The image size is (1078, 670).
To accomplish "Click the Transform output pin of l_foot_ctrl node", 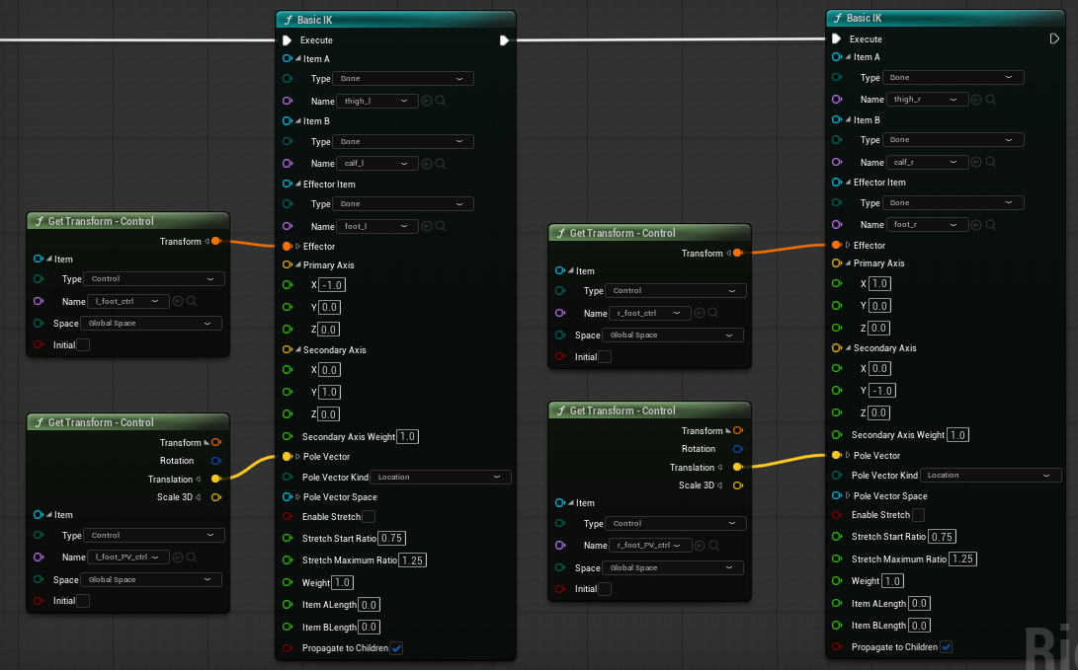I will click(x=215, y=241).
